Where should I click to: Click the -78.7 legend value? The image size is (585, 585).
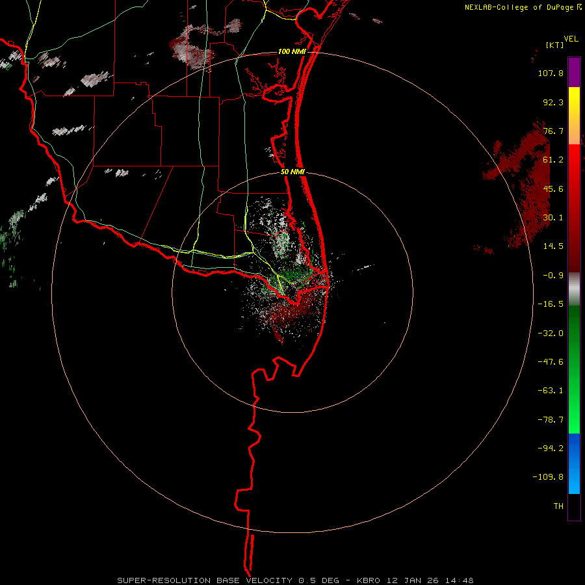click(x=551, y=420)
